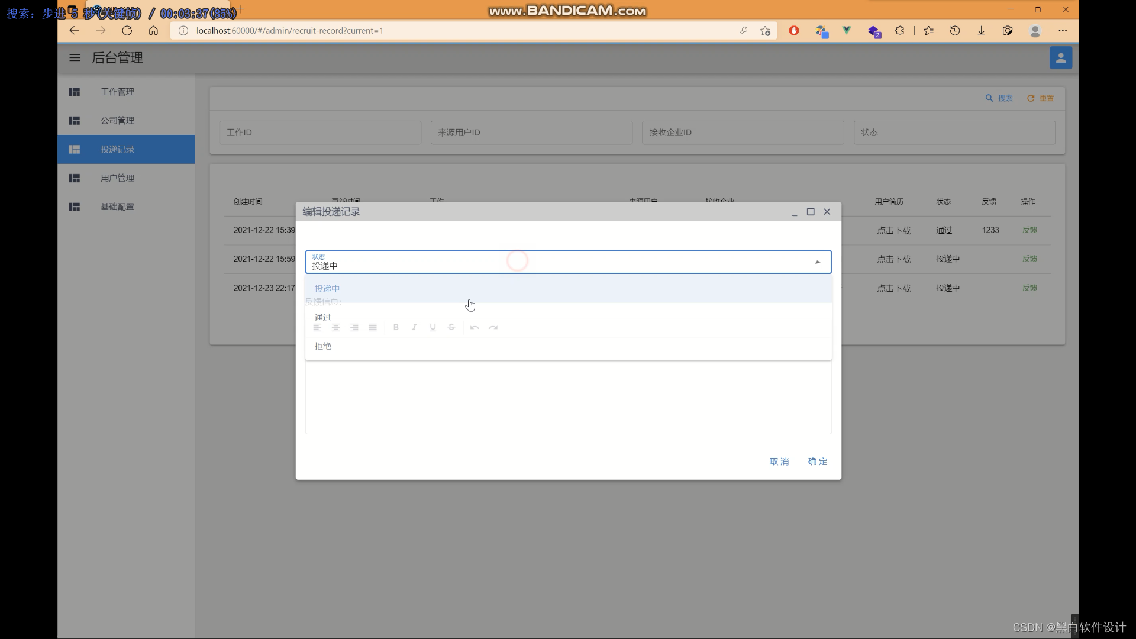Redo edit in feedback editor
The image size is (1136, 639).
pos(493,327)
